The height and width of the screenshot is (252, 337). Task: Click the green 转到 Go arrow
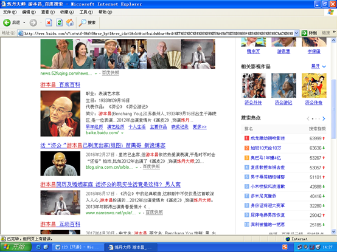coord(304,33)
